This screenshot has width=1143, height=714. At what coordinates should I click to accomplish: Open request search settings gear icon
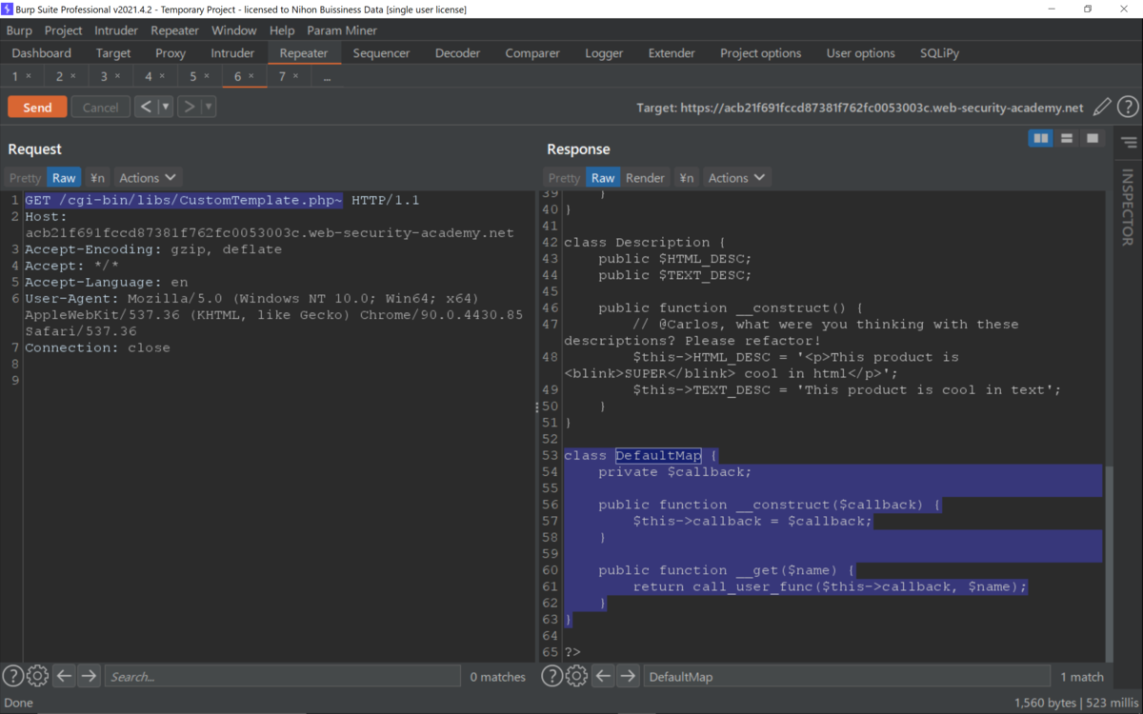(37, 676)
